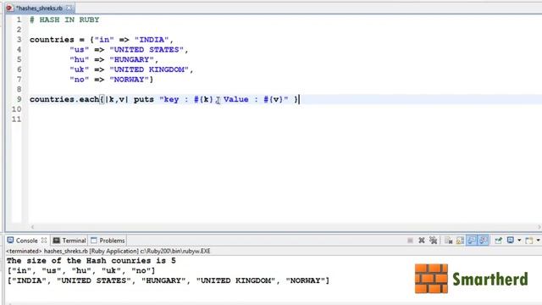Click the "us" key on line 4
Screen dimensions: 542x305
tap(79, 50)
